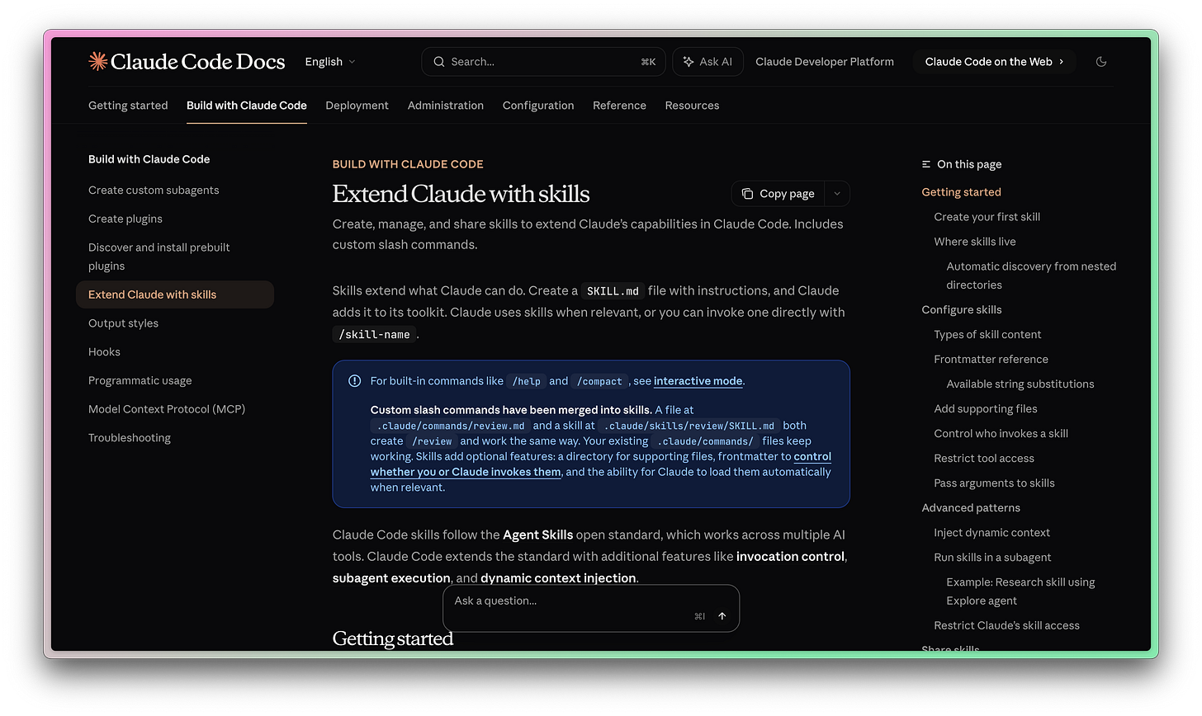Viewport: 1202px width, 716px height.
Task: Open Hooks in sidebar
Action: (x=104, y=352)
